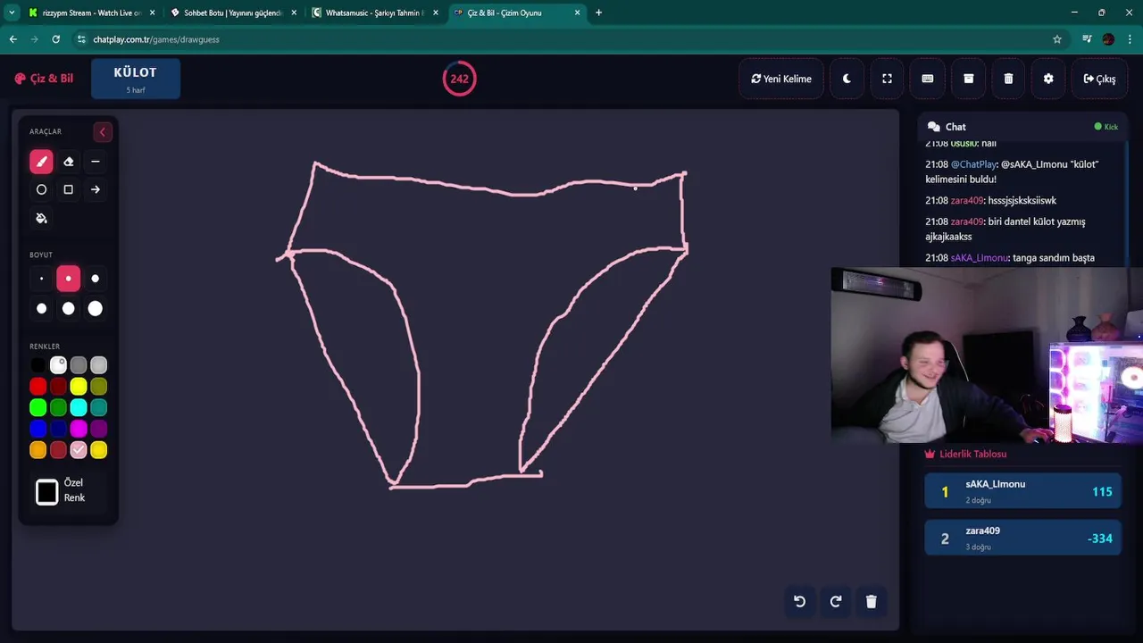
Task: Select the third brush size
Action: [96, 279]
